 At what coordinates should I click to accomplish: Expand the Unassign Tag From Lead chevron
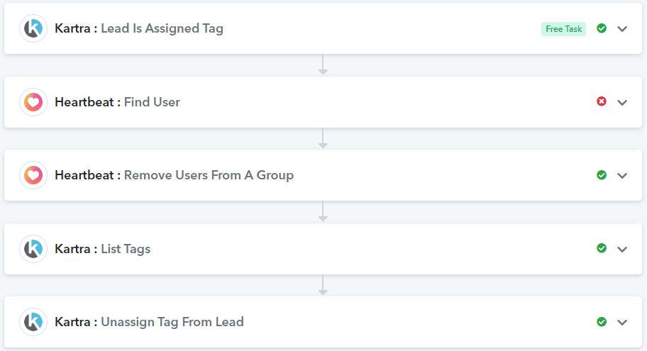pyautogui.click(x=622, y=322)
